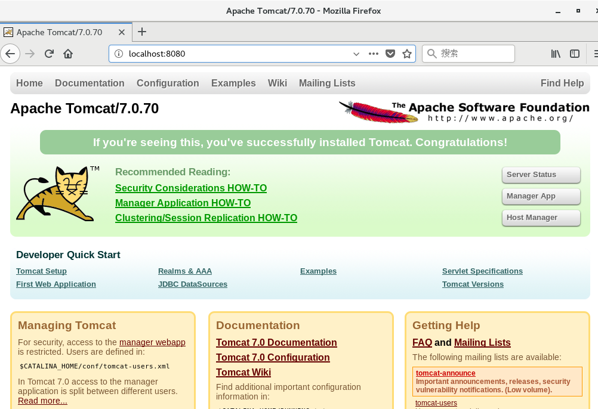Expand the address bar history dropdown arrow

(356, 54)
